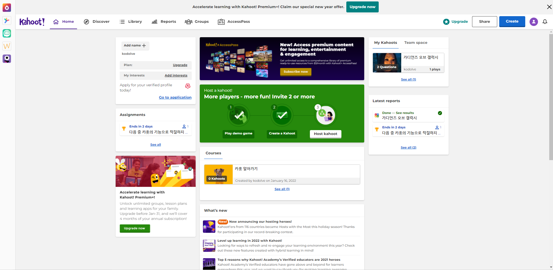This screenshot has height=270, width=553.
Task: Click the step 2 create kahoot circle
Action: (282, 115)
